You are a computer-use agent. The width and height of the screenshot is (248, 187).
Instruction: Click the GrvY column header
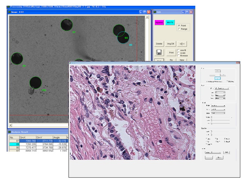tap(45, 137)
